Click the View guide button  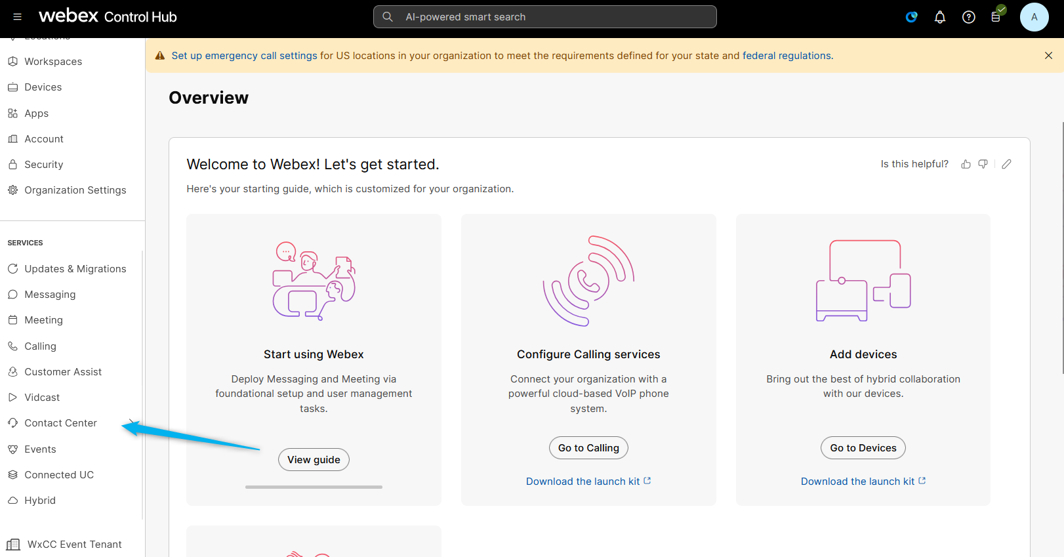click(x=314, y=460)
